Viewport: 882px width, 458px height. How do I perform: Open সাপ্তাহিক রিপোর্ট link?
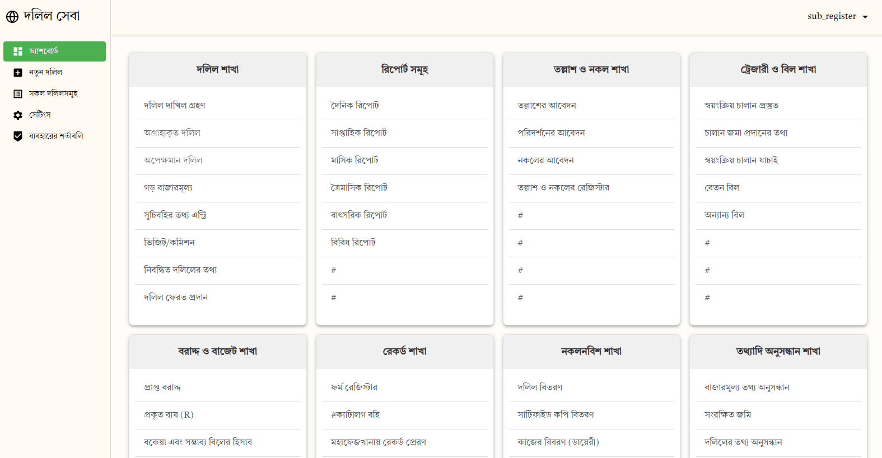tap(359, 133)
